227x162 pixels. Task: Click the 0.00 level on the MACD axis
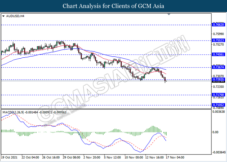point(215,132)
